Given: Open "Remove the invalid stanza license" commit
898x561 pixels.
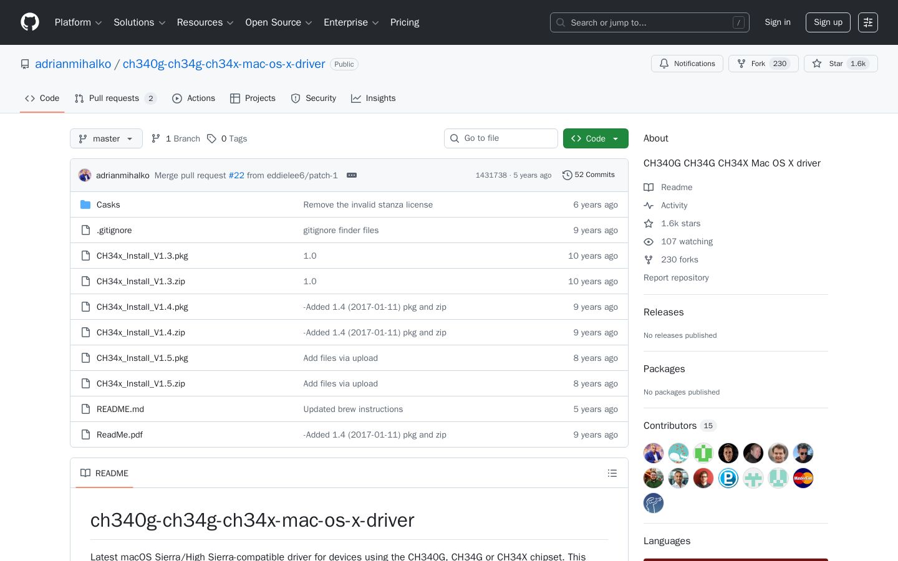Looking at the screenshot, I should click(368, 204).
